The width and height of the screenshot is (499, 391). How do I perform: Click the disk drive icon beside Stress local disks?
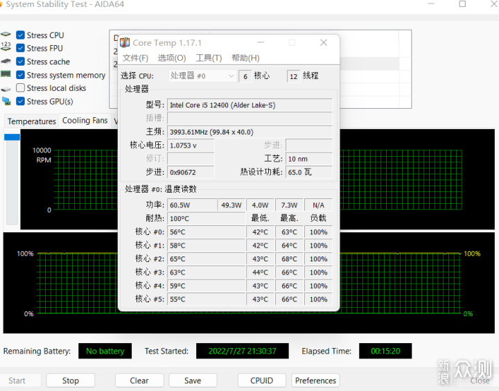click(x=6, y=89)
